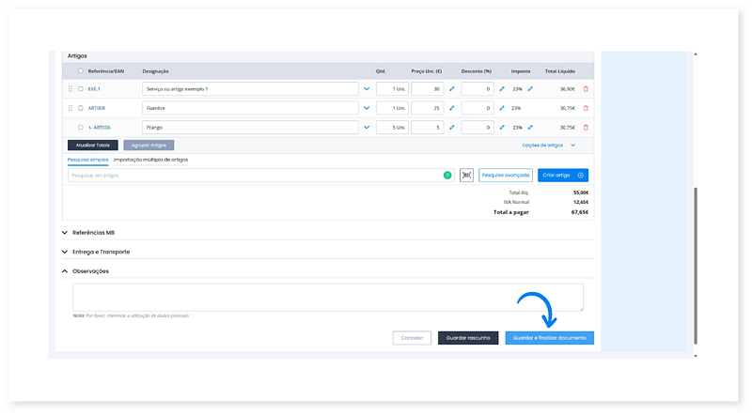Click the Total Líquido column header
The width and height of the screenshot is (752, 415).
pyautogui.click(x=559, y=71)
